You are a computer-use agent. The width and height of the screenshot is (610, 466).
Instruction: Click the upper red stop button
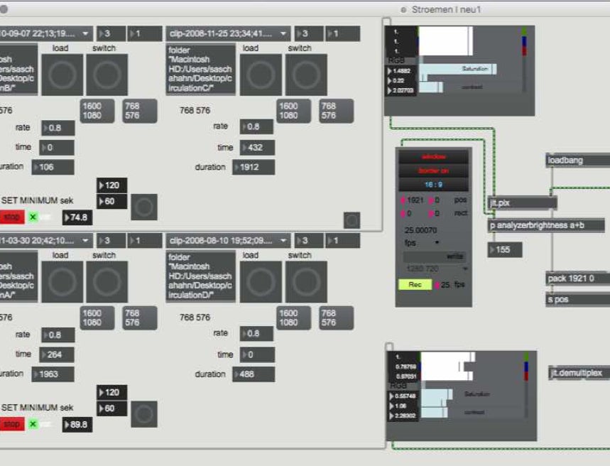pos(12,217)
